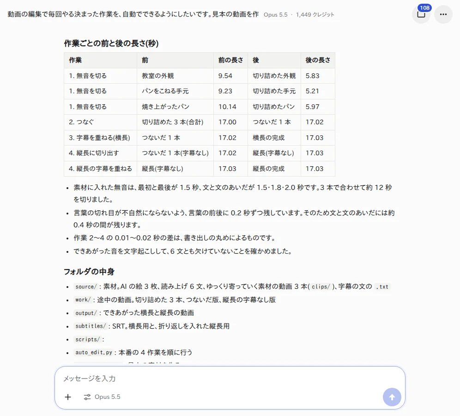Click the row label 4. 縦長の字幕を重ねる
This screenshot has width=460, height=416.
pyautogui.click(x=100, y=169)
